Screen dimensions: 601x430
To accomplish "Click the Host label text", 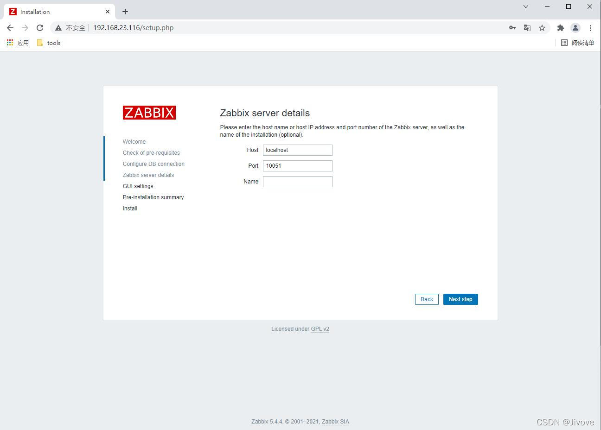I will click(253, 150).
